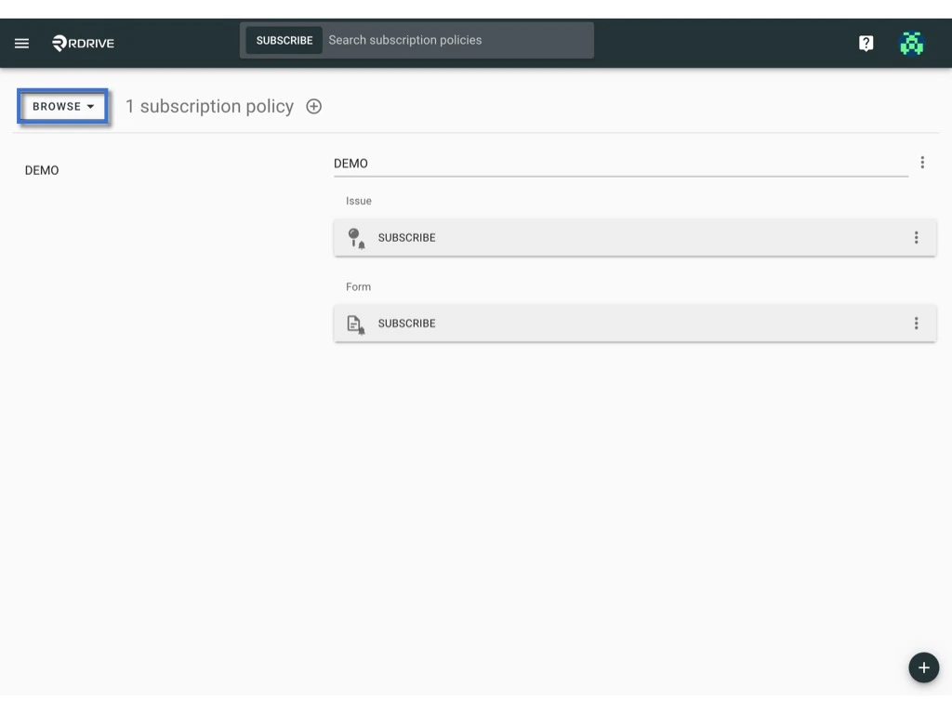Open the help icon in the top bar
This screenshot has height=714, width=952.
866,43
